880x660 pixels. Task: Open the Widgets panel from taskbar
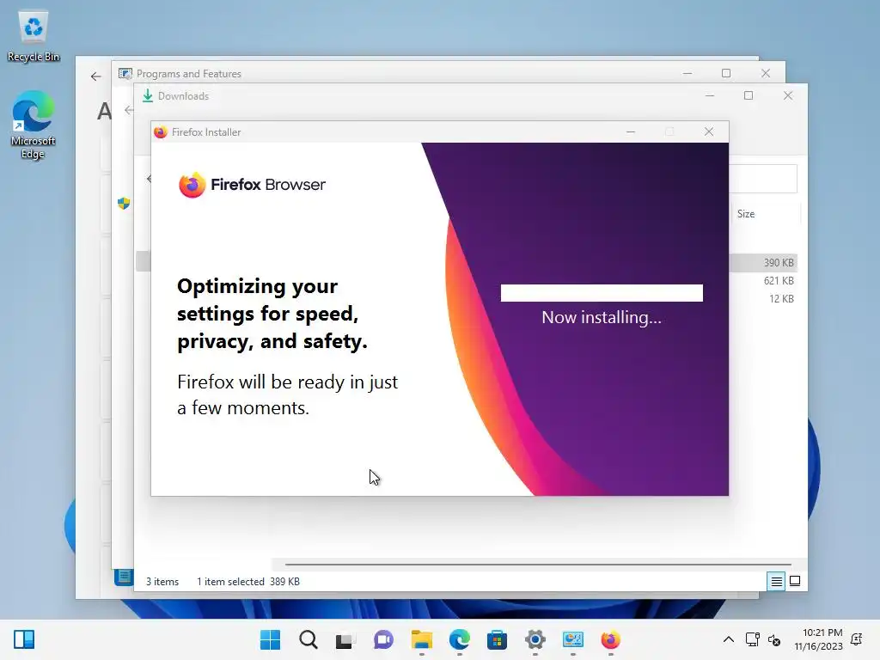[x=24, y=639]
